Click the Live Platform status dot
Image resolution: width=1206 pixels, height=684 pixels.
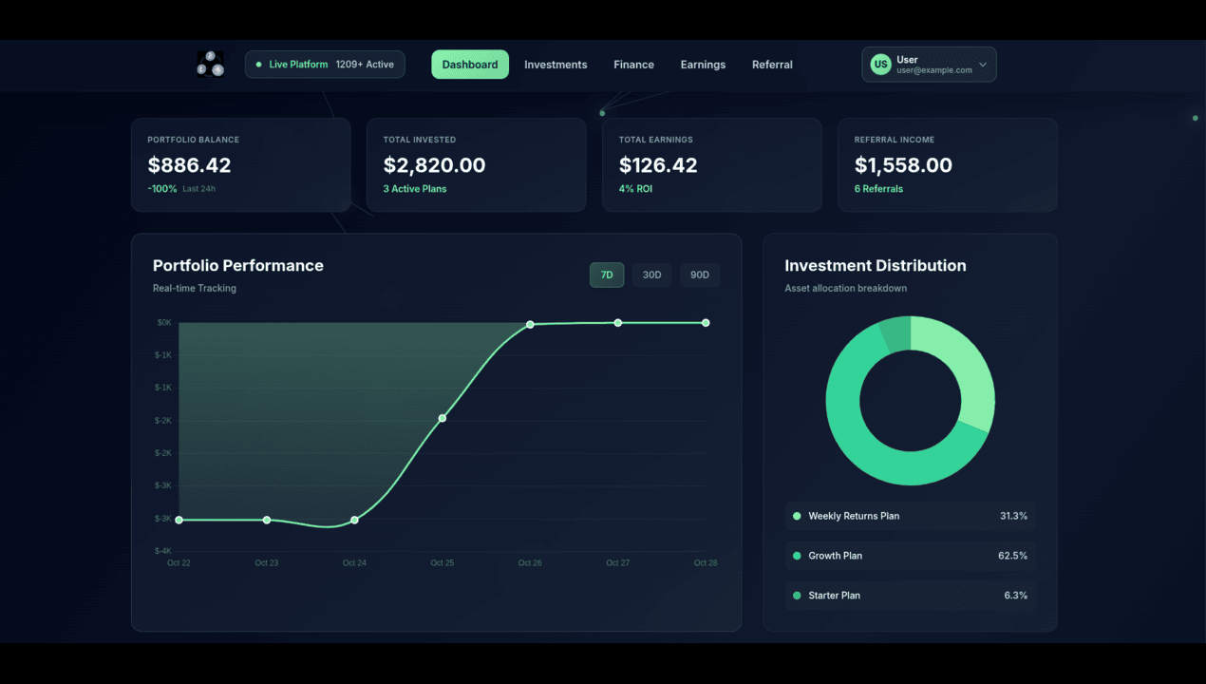point(258,65)
